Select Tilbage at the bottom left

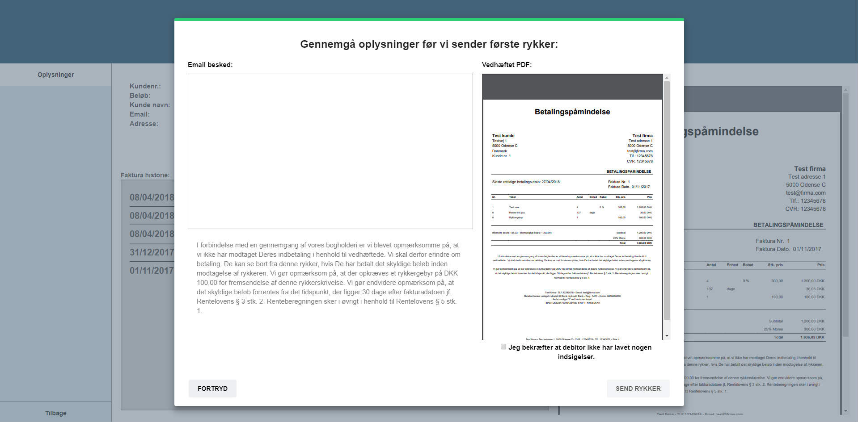[x=55, y=413]
